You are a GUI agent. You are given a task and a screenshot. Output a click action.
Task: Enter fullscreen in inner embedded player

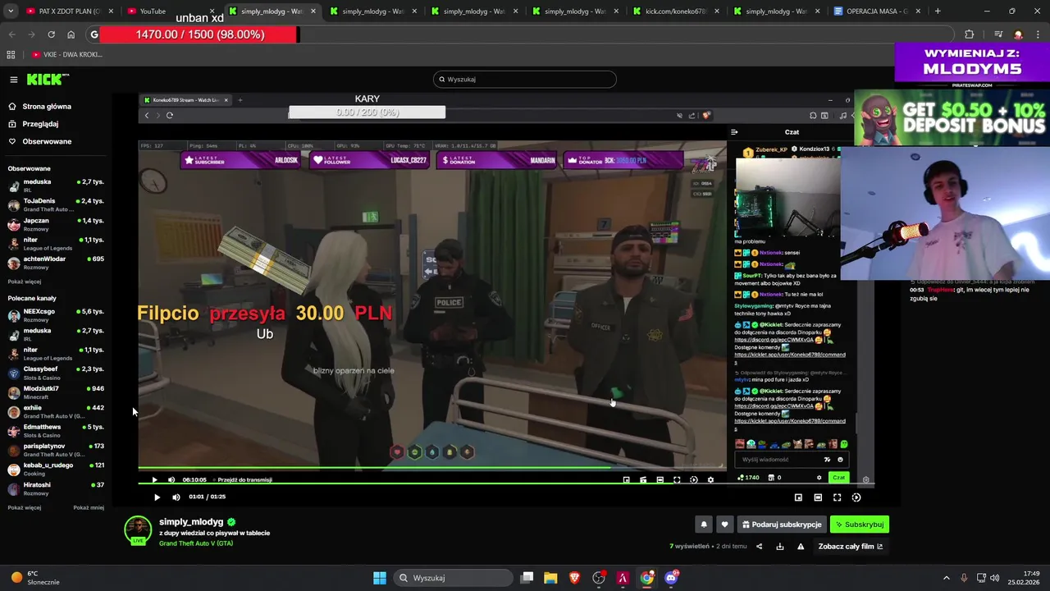click(x=677, y=479)
